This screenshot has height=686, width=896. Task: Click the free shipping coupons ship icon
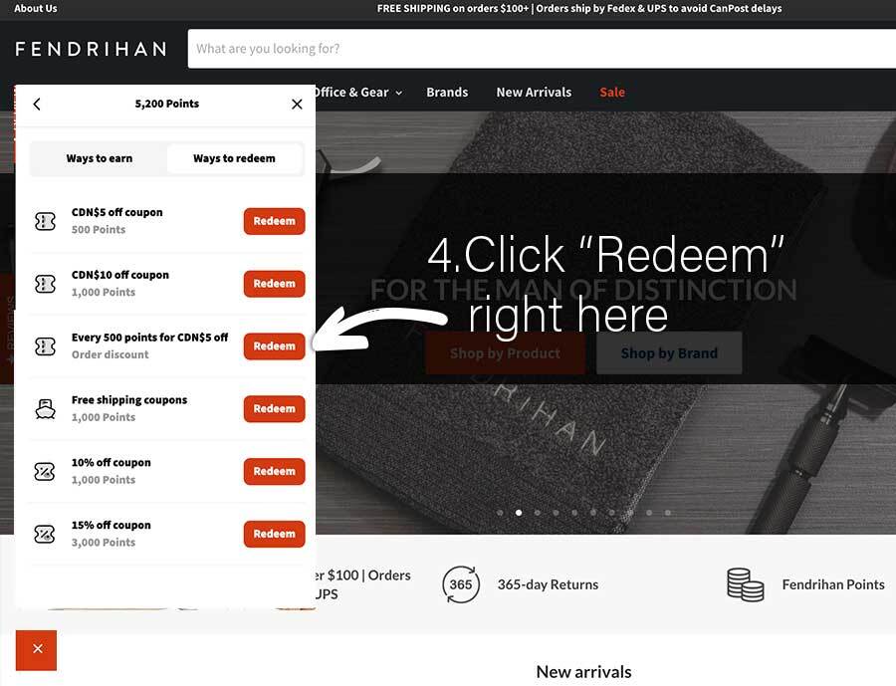click(x=45, y=409)
